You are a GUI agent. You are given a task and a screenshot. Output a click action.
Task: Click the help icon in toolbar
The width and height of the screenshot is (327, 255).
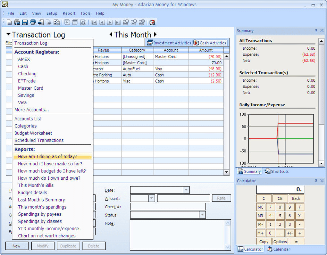click(152, 22)
